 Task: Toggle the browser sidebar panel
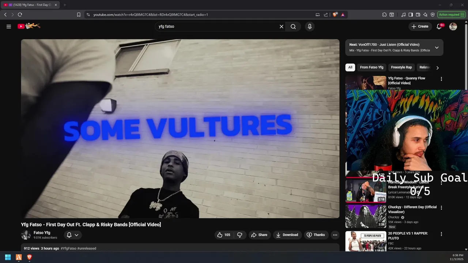point(411,15)
